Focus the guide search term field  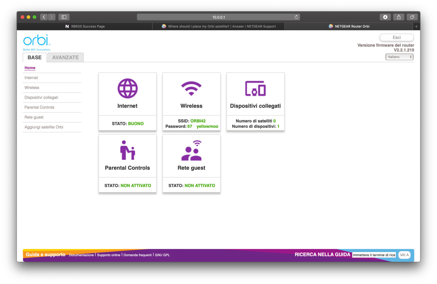coord(374,255)
